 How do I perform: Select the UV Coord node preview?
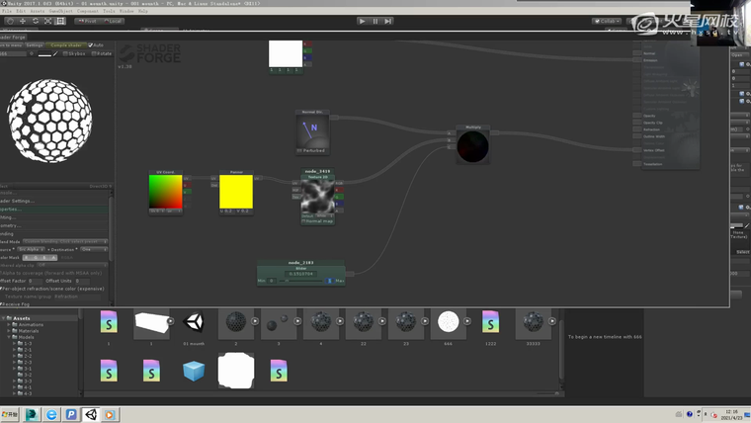click(x=164, y=192)
